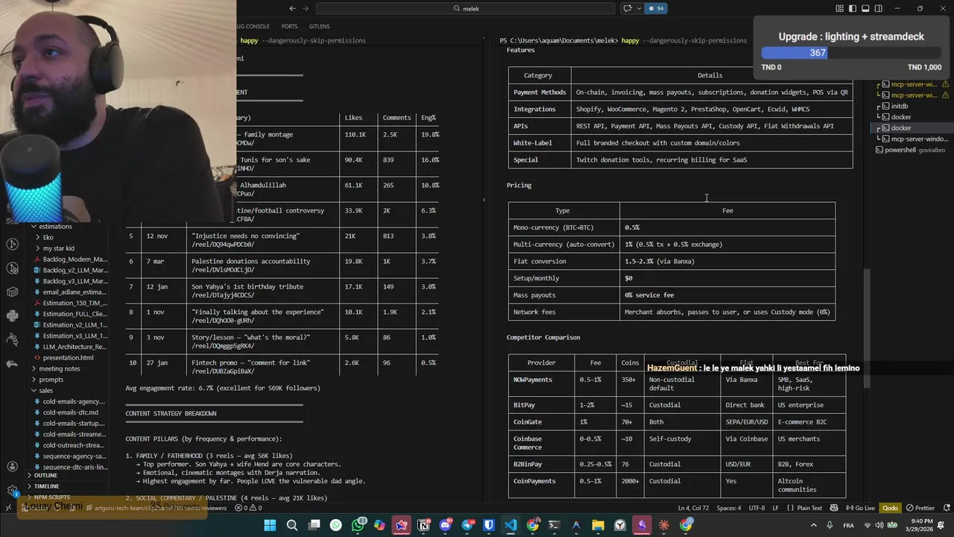Open the Python extension view in activity bar
The width and height of the screenshot is (954, 537).
[x=12, y=315]
